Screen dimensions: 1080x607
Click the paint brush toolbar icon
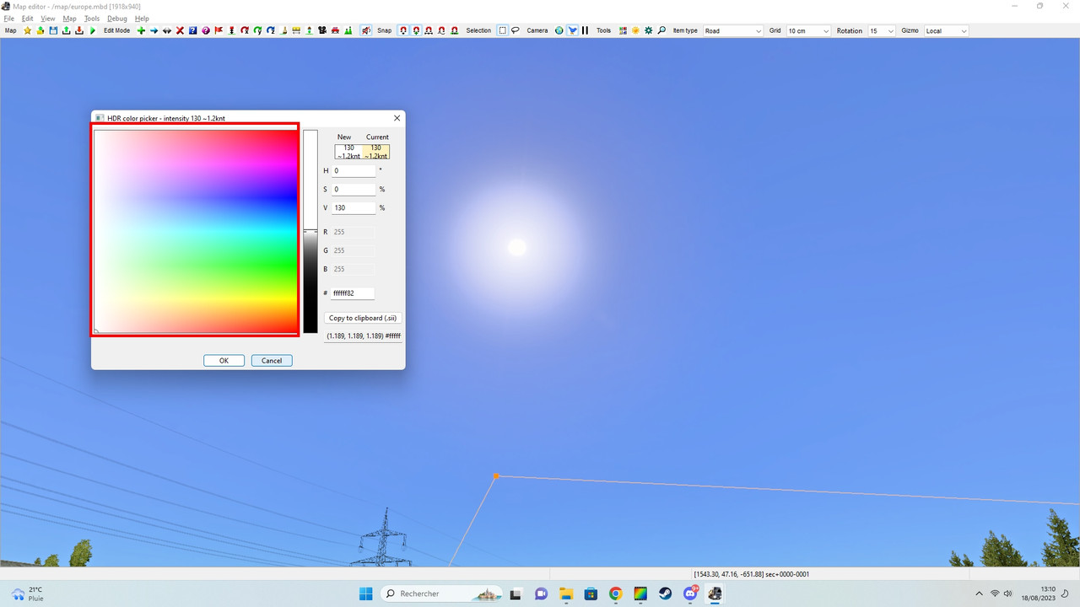pos(283,30)
